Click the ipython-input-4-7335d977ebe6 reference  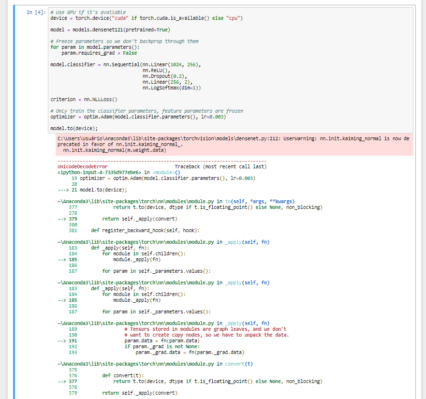99,172
